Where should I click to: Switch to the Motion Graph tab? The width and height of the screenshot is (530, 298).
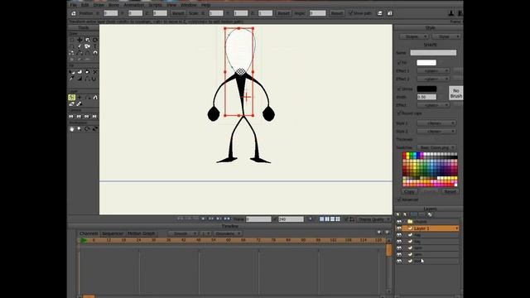(x=142, y=233)
